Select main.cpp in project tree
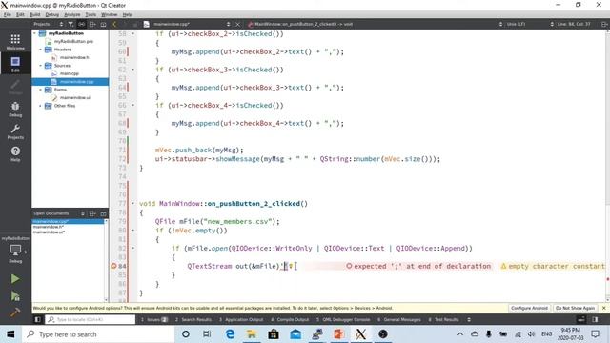Image resolution: width=610 pixels, height=343 pixels. click(x=70, y=73)
